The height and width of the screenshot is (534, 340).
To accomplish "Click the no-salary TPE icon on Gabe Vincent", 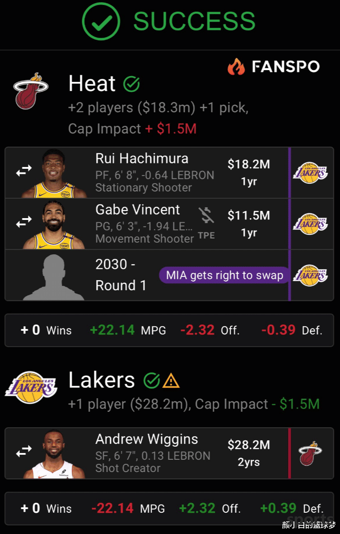I will (206, 216).
